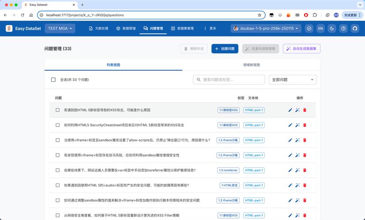Image resolution: width=365 pixels, height=220 pixels.
Task: Open the TEST MGA project dropdown
Action: (60, 29)
